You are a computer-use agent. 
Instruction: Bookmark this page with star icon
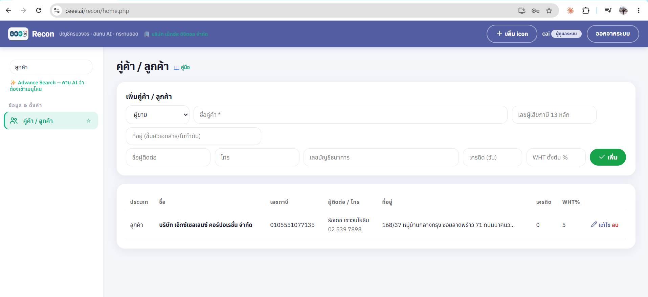(x=549, y=10)
